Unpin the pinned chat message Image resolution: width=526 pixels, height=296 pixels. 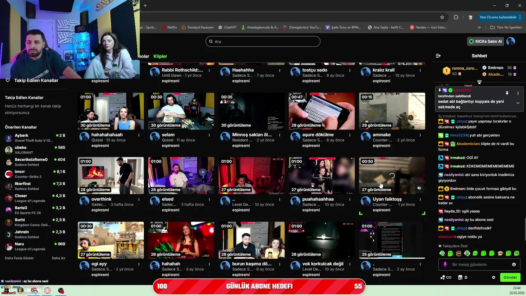[x=507, y=93]
